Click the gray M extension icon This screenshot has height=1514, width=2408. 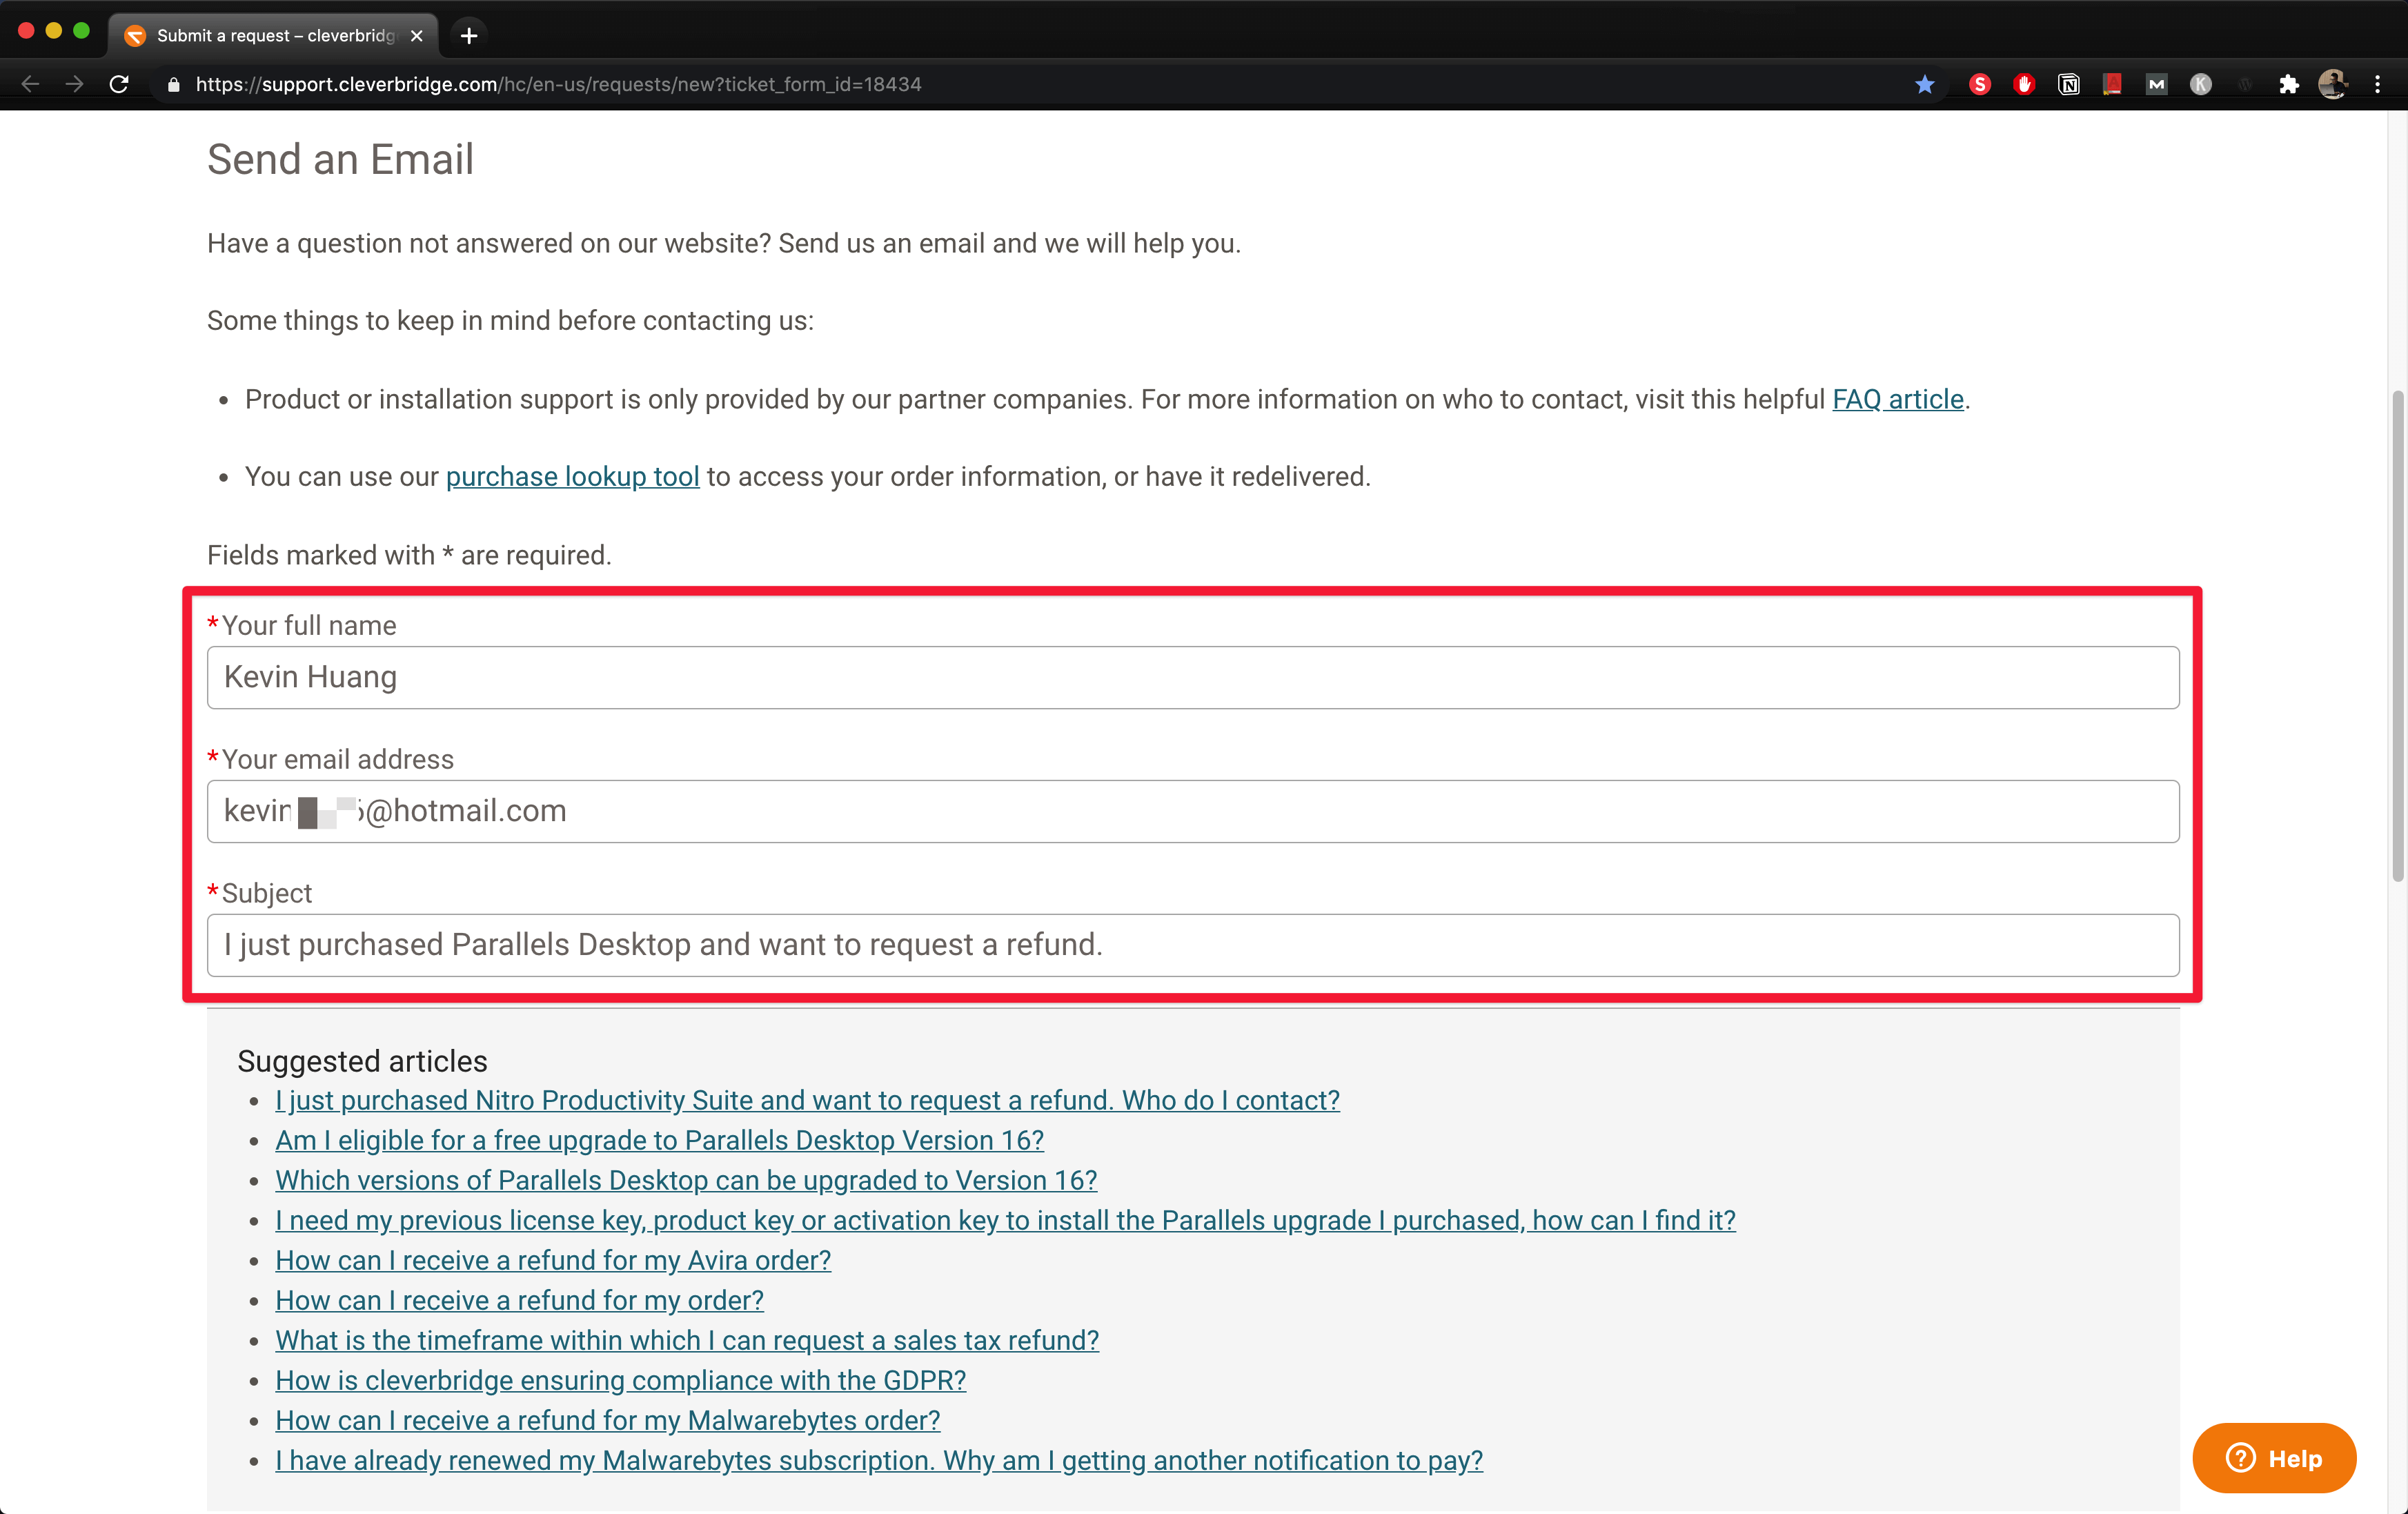pos(2156,85)
